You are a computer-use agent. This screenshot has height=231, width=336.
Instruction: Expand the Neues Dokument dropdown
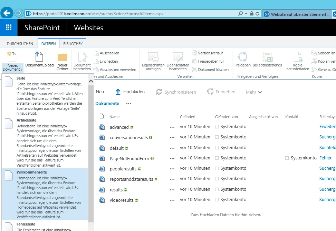click(13, 67)
